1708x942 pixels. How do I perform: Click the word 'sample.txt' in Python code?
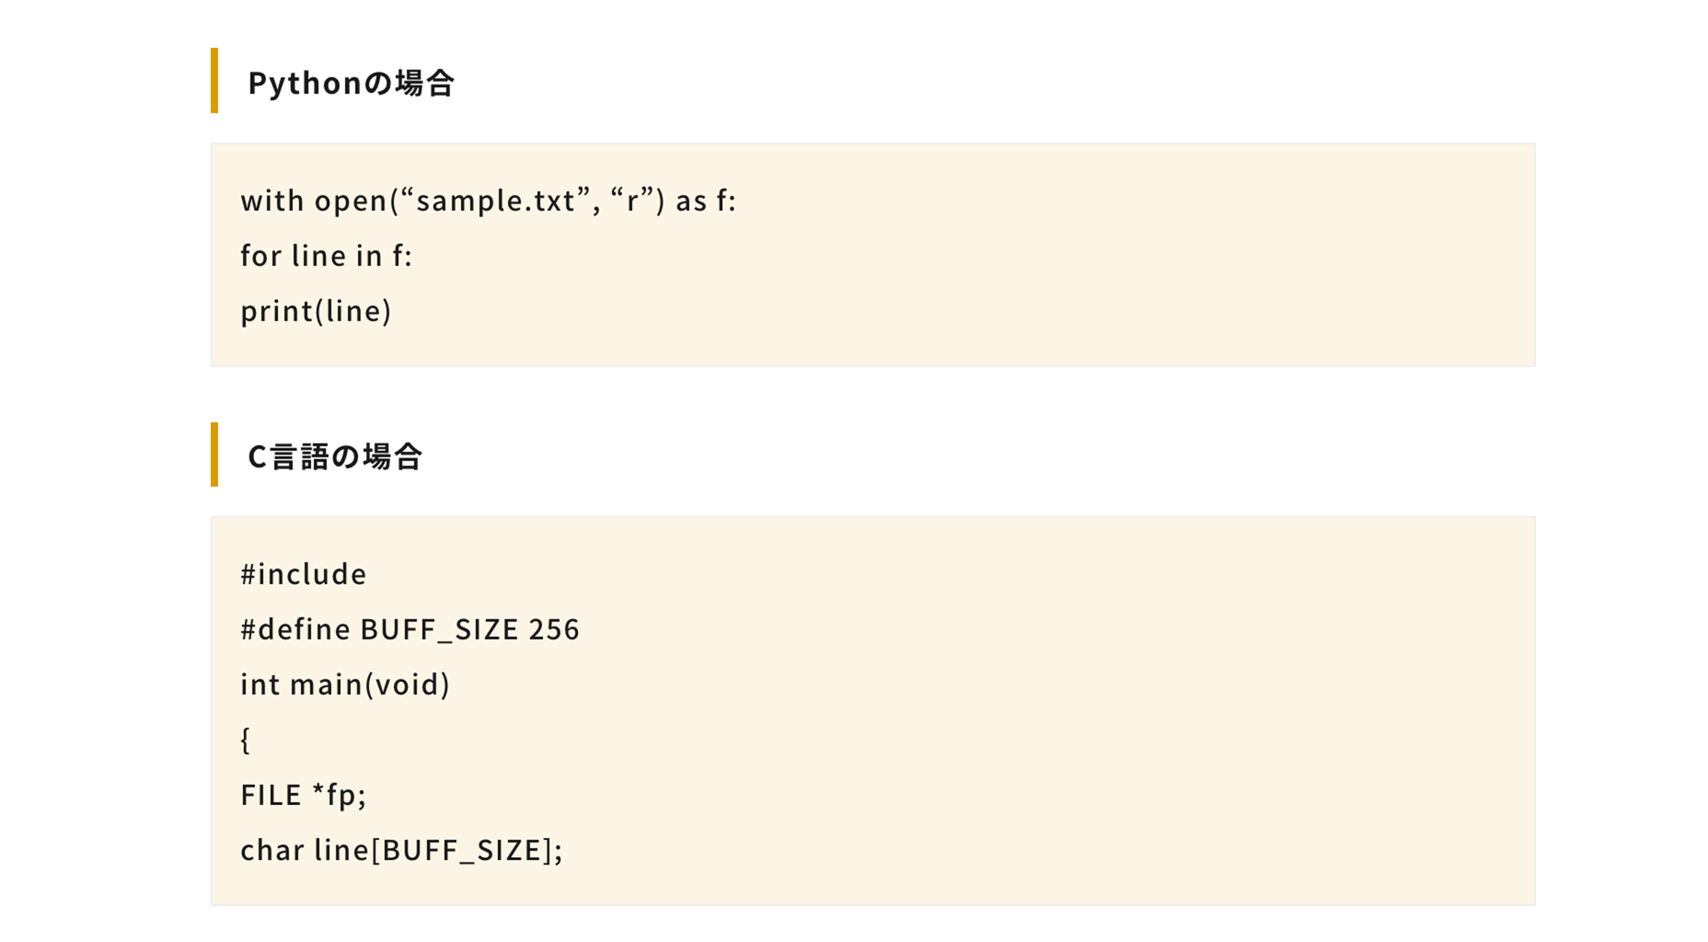495,201
